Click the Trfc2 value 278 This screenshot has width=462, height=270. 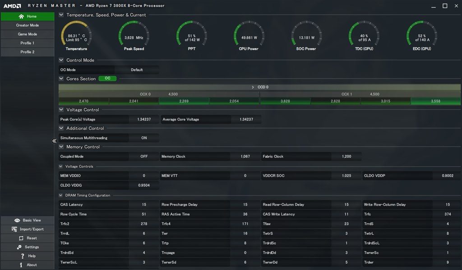[x=144, y=224]
